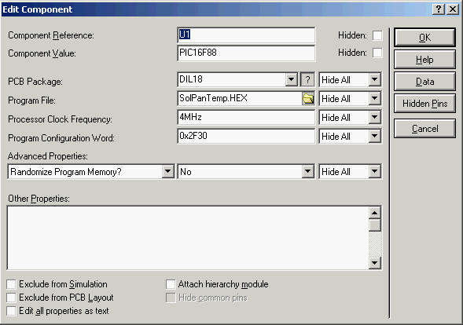Open the No value dropdown for advanced property
The image size is (463, 325).
[x=307, y=171]
